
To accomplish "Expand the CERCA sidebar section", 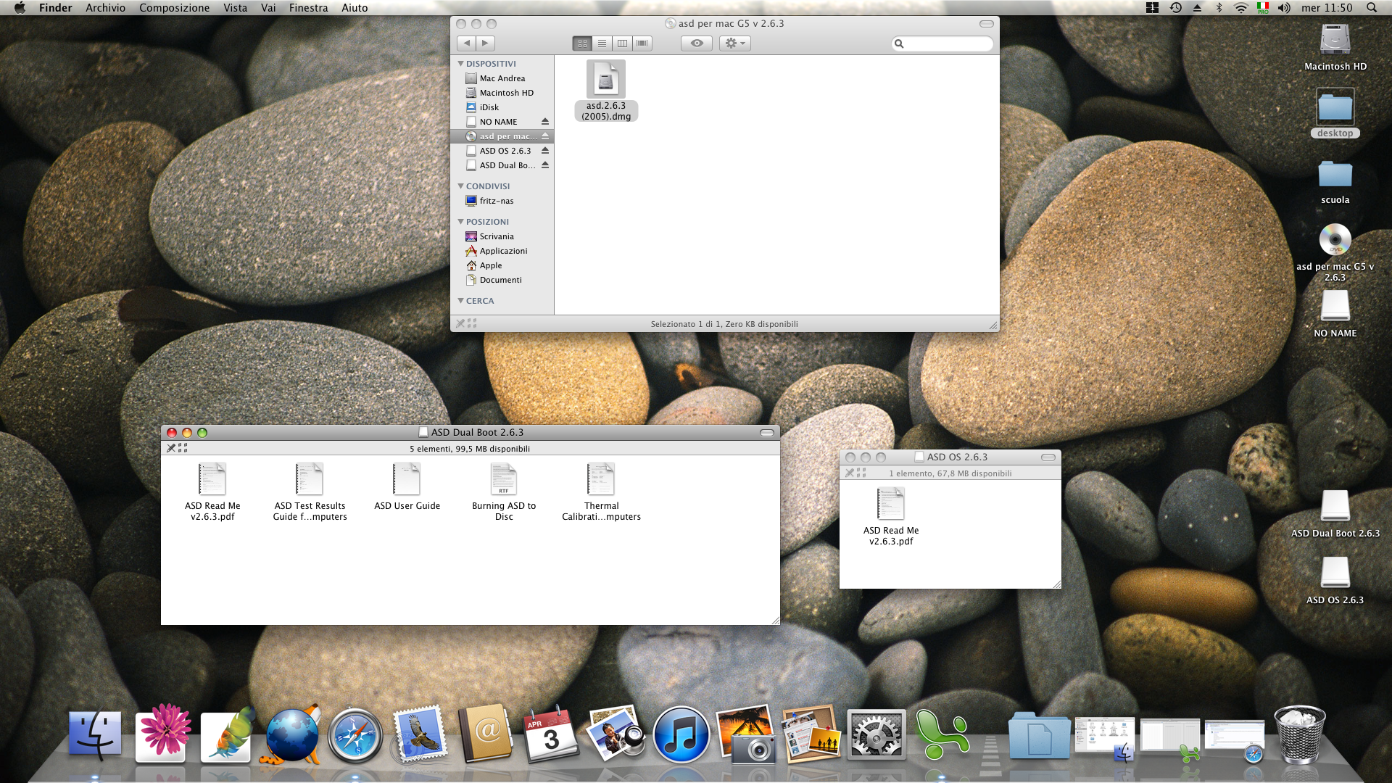I will 460,301.
